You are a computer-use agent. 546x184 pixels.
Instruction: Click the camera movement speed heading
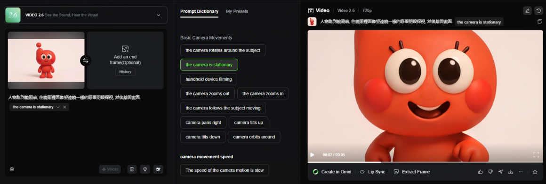tap(207, 157)
